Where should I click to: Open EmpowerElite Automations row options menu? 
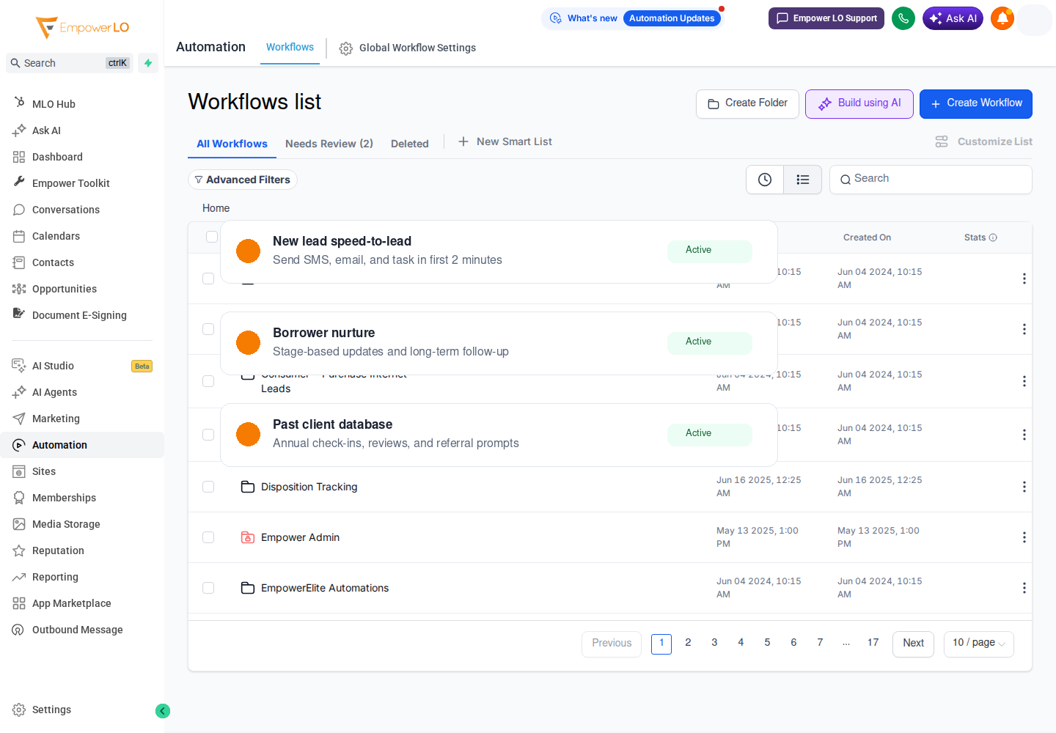pos(1024,588)
